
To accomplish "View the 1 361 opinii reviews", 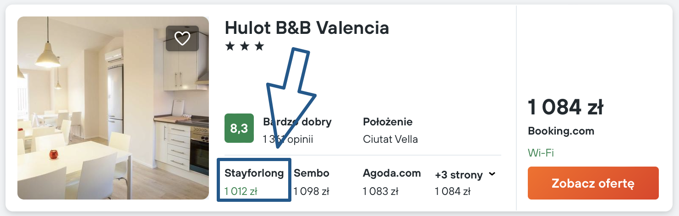I will click(x=288, y=139).
